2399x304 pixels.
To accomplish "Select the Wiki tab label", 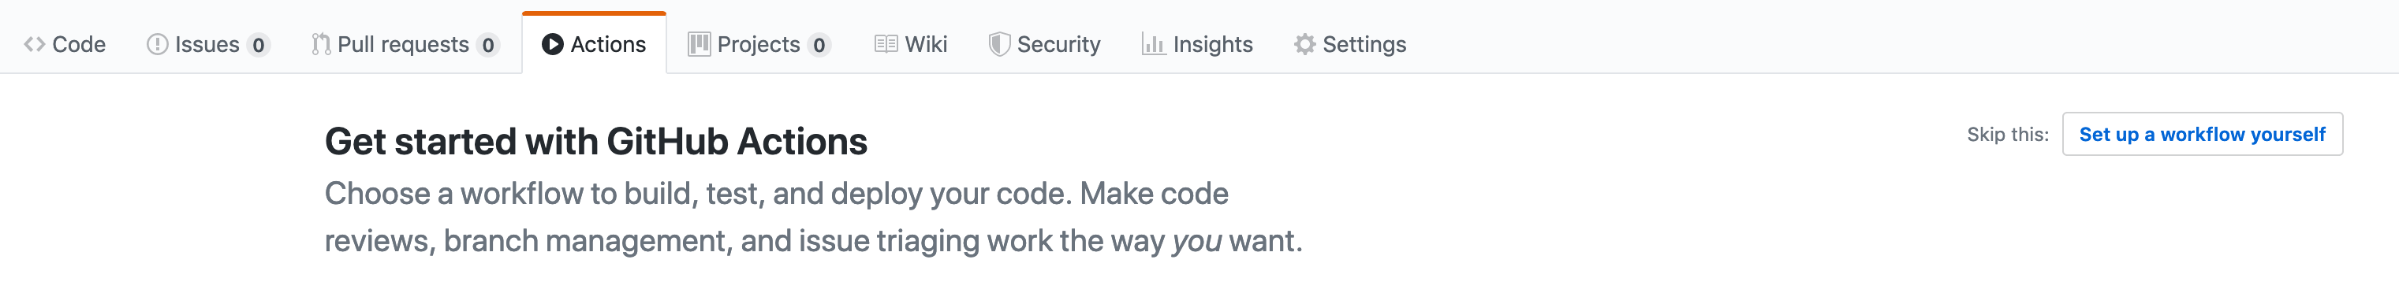I will (x=926, y=45).
